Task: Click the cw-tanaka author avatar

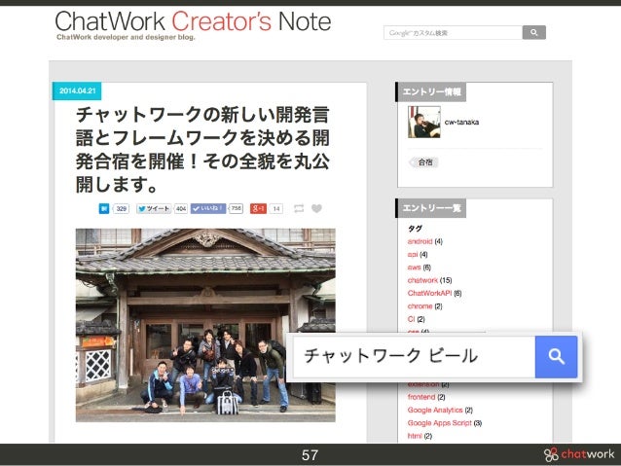Action: coord(424,122)
